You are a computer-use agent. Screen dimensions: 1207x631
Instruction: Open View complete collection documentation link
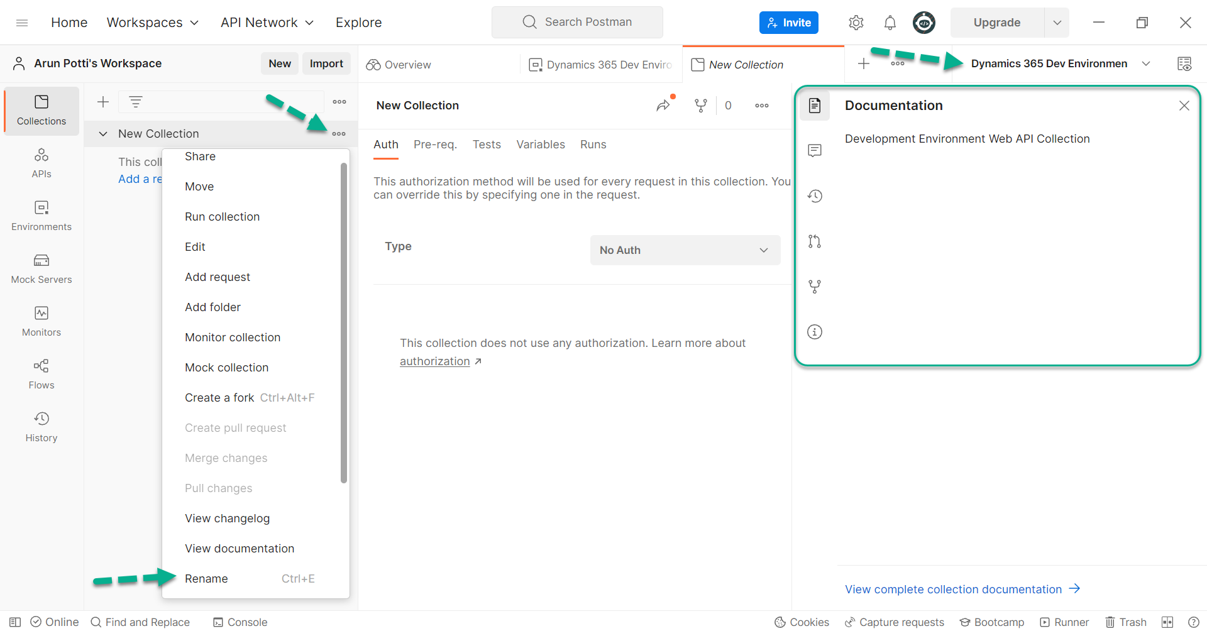pos(953,589)
